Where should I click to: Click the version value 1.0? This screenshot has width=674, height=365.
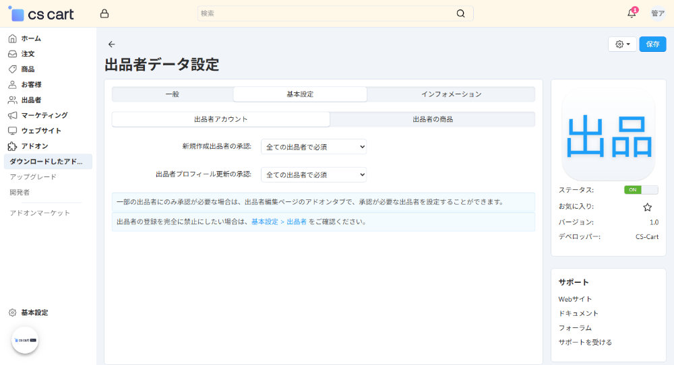coord(654,222)
